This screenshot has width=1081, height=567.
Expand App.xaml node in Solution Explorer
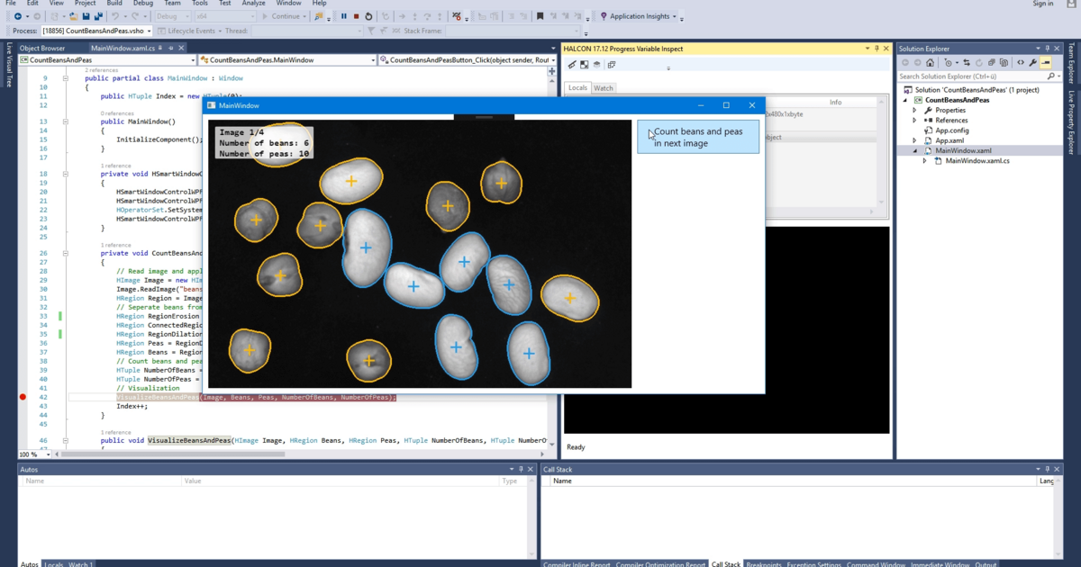915,140
